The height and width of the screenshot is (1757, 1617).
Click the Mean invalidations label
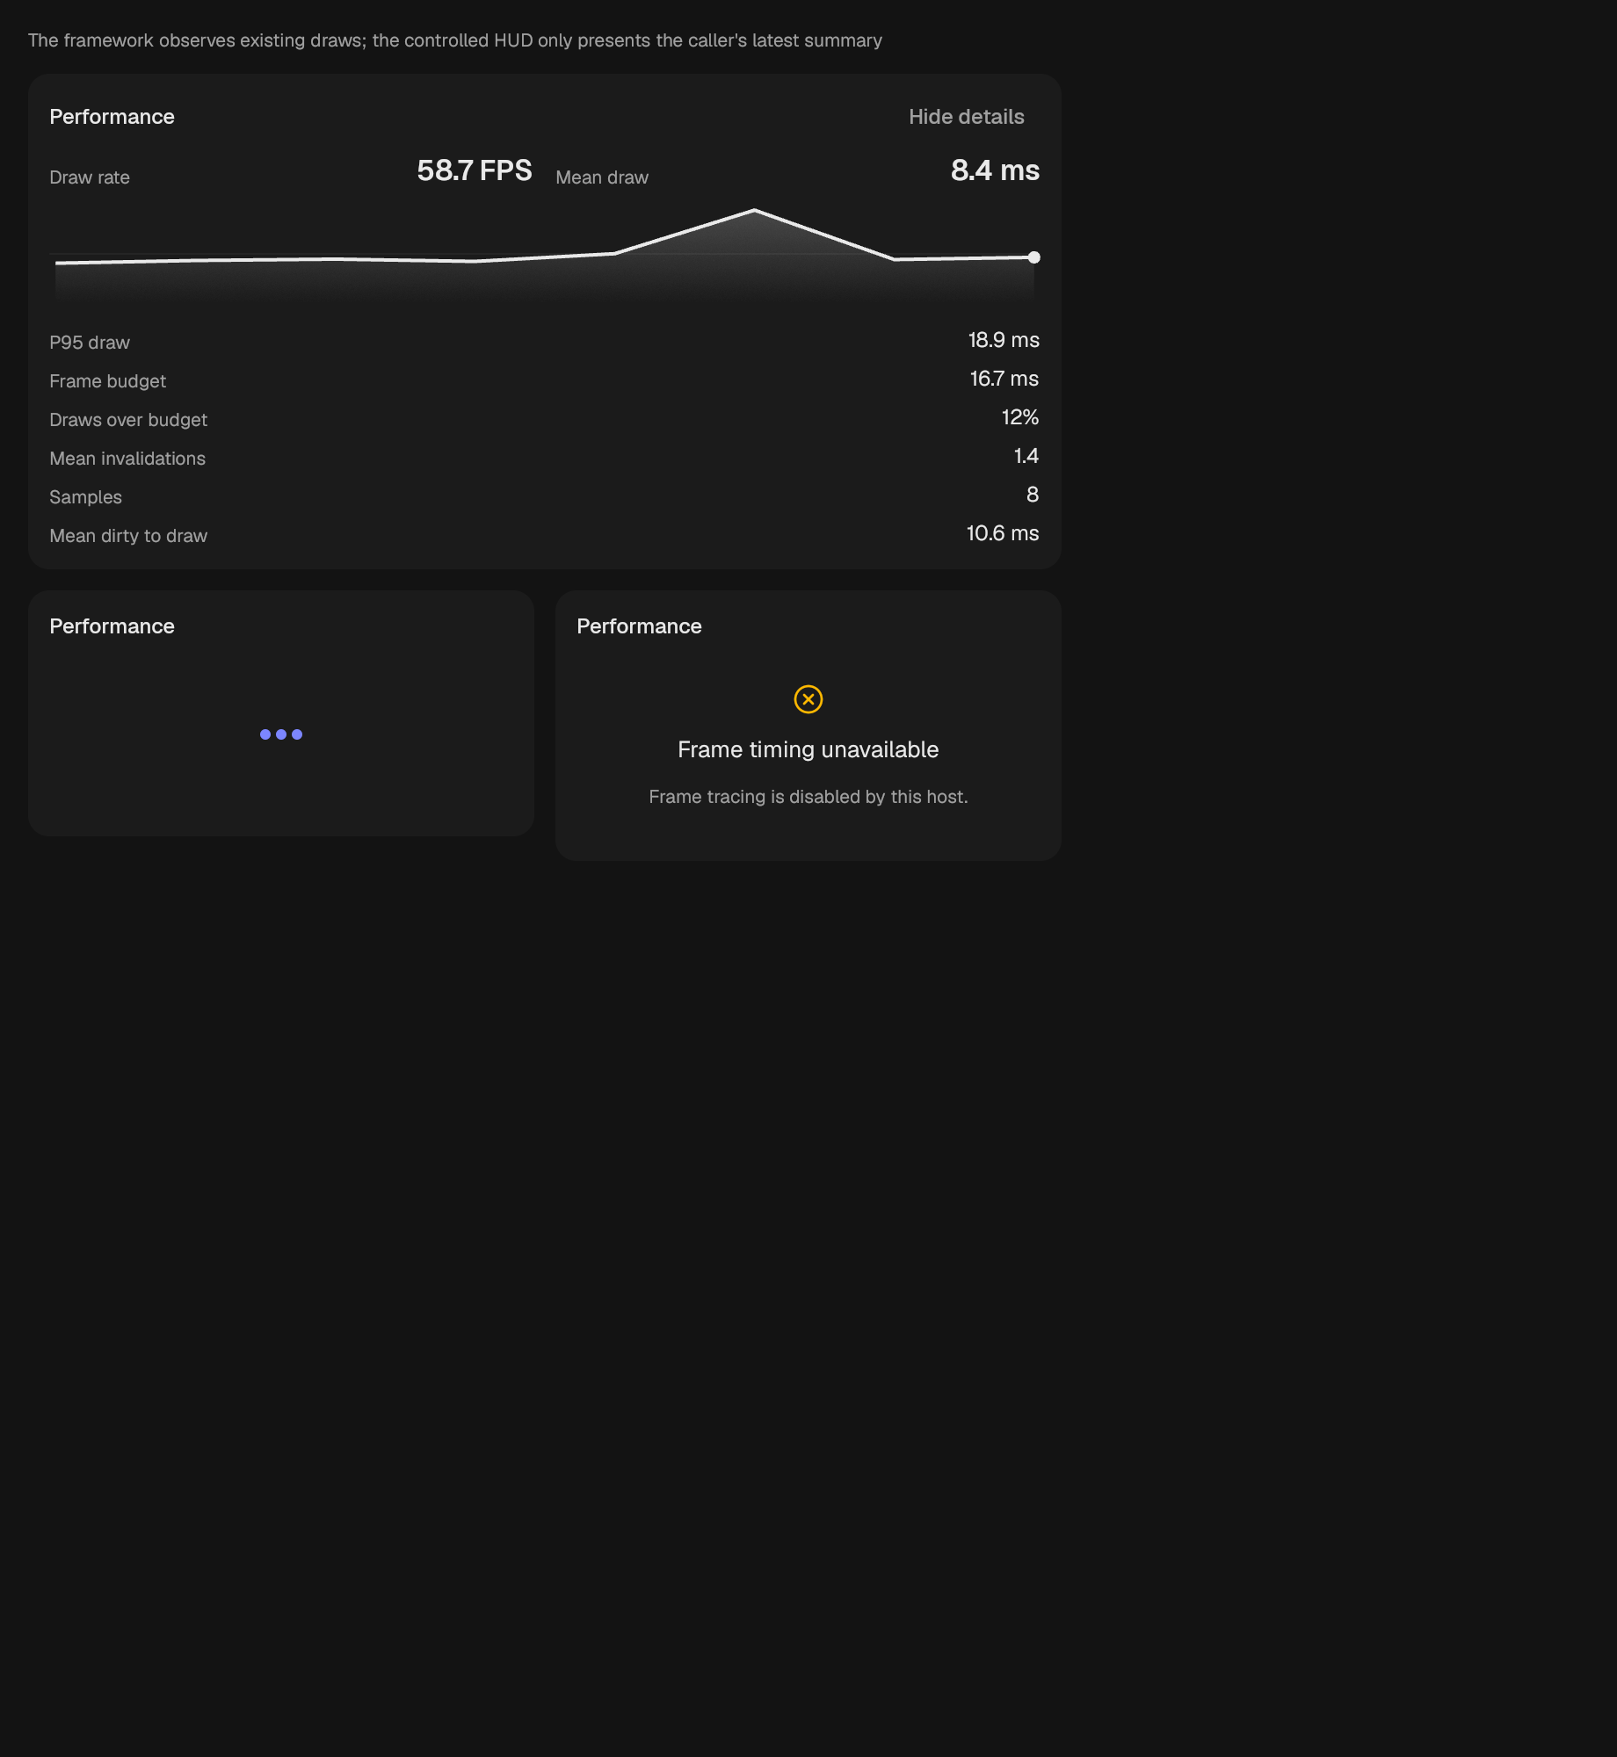[127, 459]
